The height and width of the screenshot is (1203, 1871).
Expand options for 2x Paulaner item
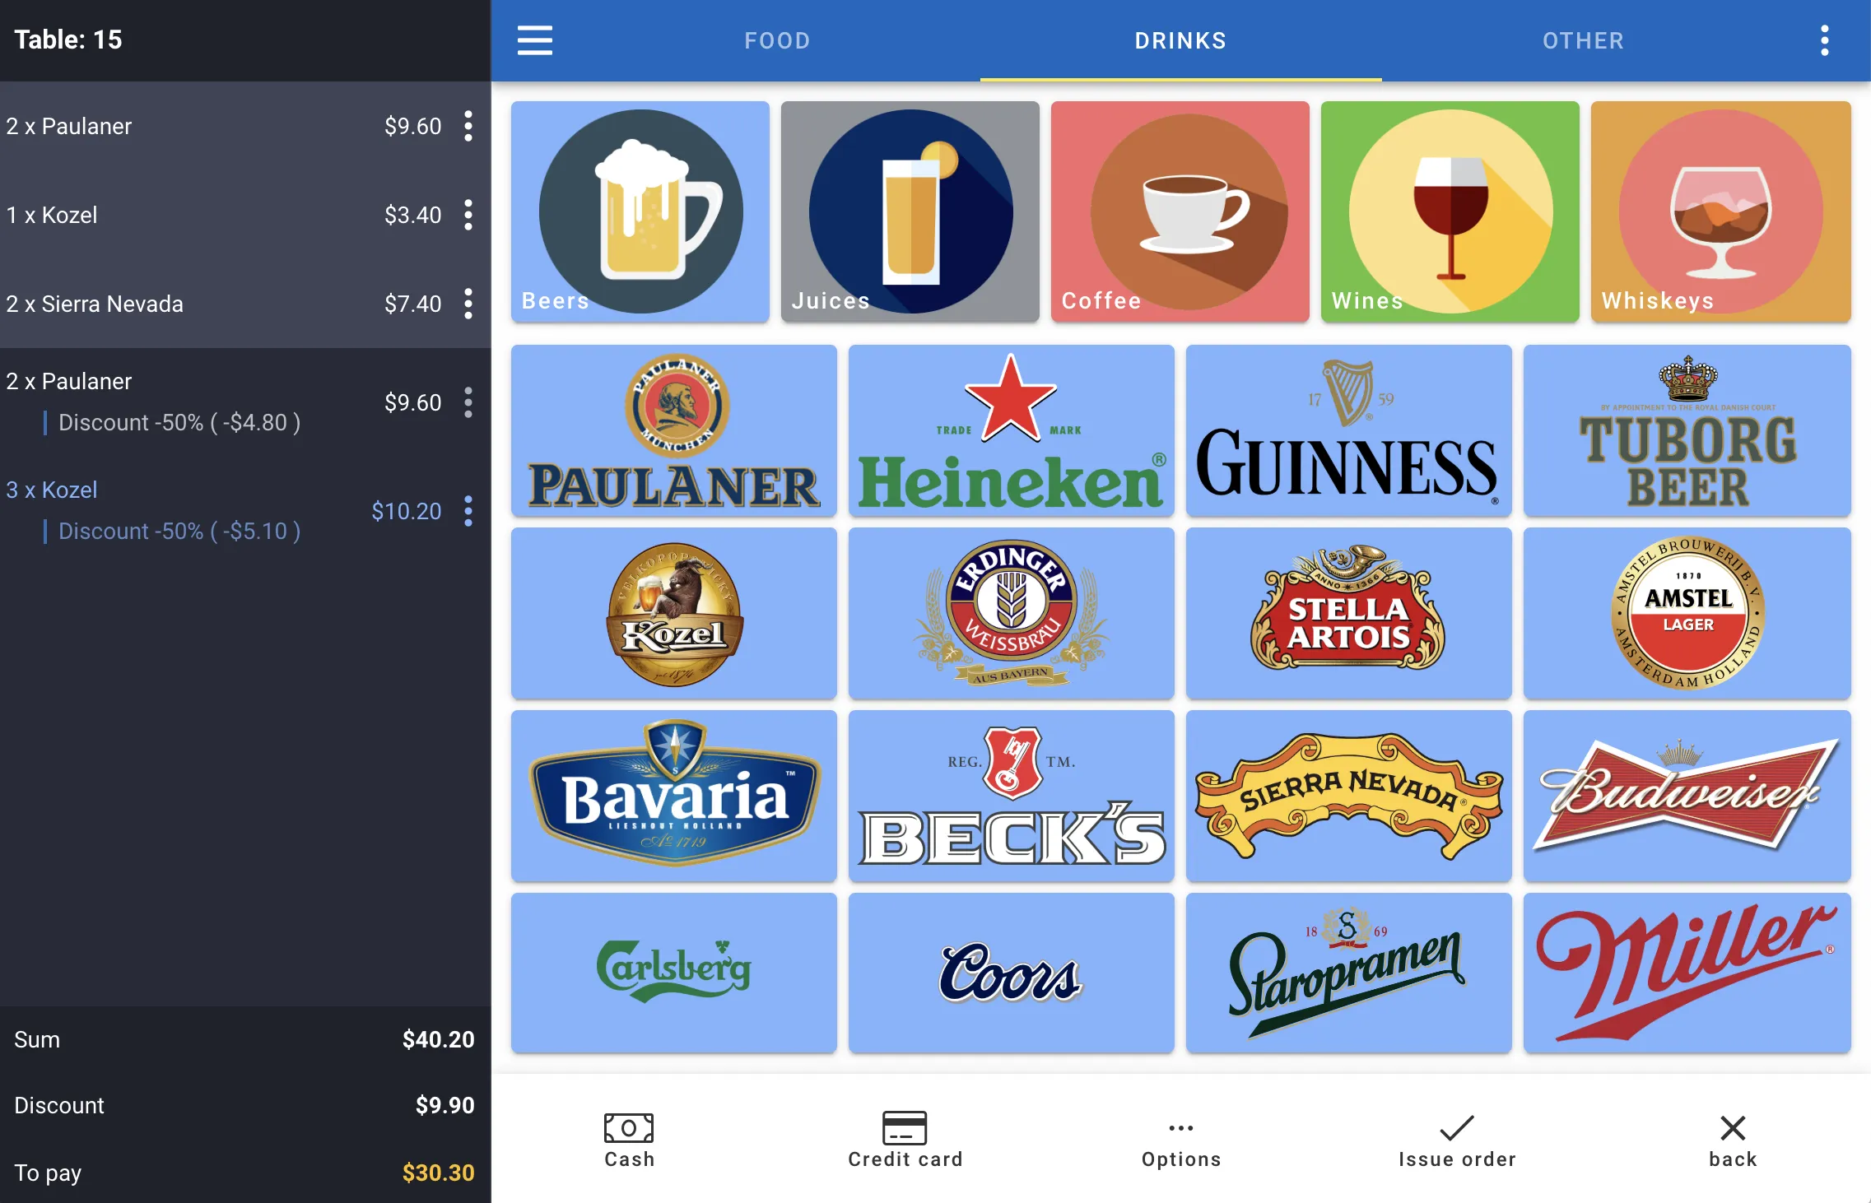pyautogui.click(x=469, y=125)
